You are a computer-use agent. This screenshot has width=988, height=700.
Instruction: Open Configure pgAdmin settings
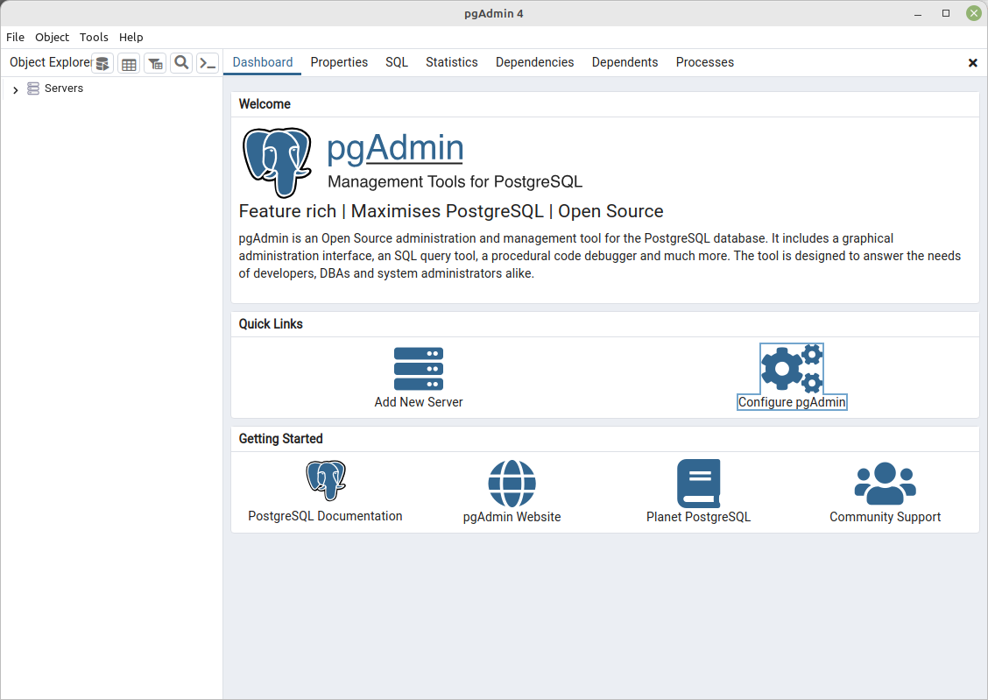tap(791, 368)
